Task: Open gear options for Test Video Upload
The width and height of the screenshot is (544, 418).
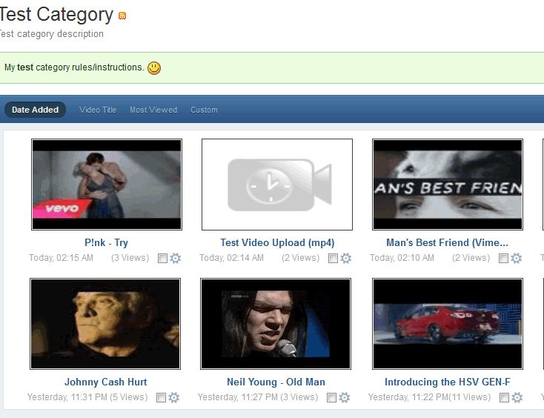Action: 345,258
